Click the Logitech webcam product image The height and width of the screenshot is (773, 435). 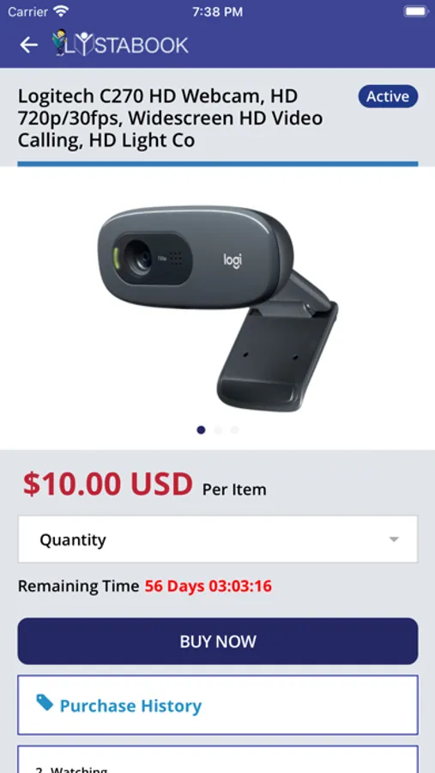coord(218,308)
